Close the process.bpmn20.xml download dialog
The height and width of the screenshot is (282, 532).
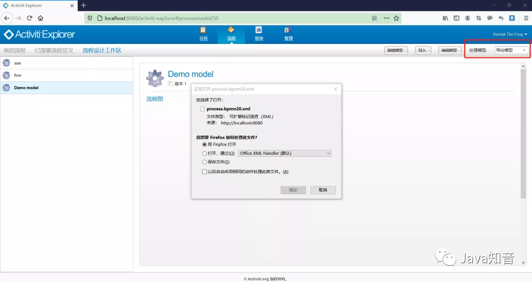click(335, 89)
